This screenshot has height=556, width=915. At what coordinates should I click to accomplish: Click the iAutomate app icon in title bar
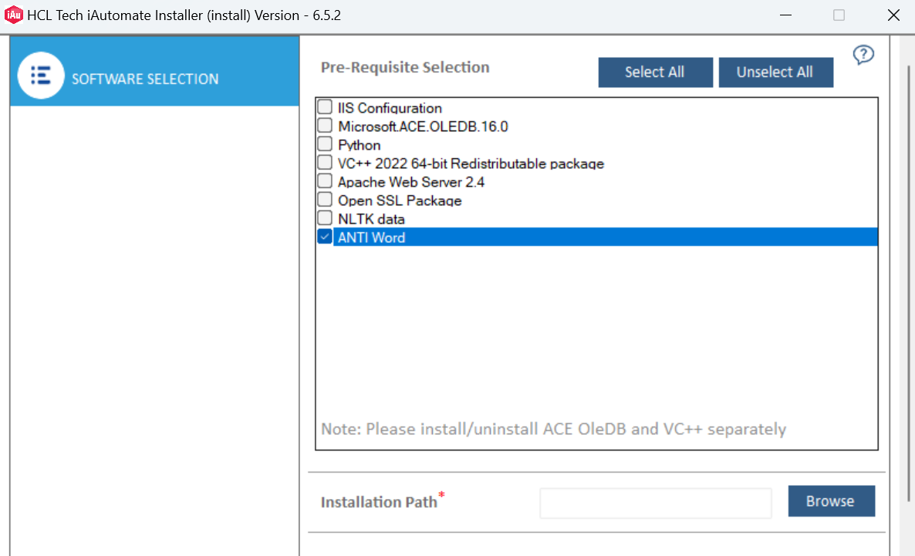pos(13,15)
